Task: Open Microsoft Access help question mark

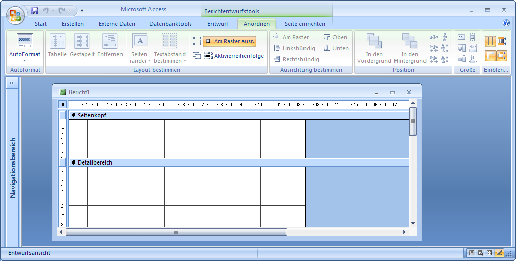Action: tap(506, 23)
